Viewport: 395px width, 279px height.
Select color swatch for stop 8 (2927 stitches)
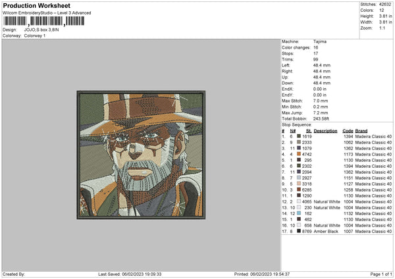299,178
